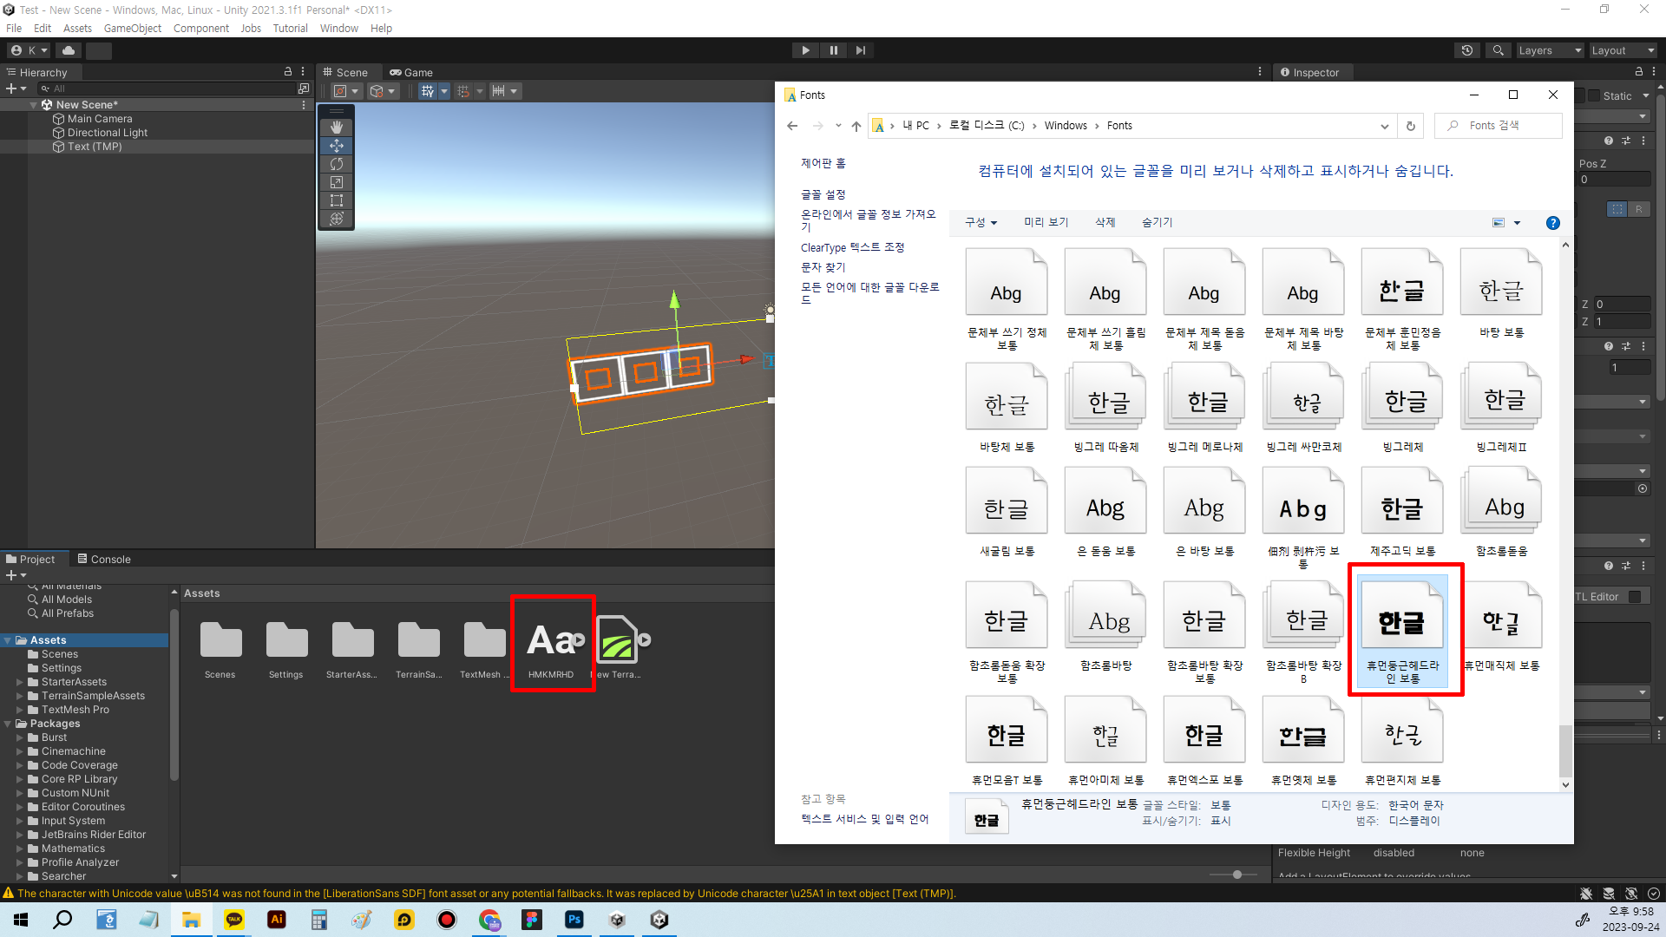
Task: Click the Unity Play button
Action: coord(805,50)
